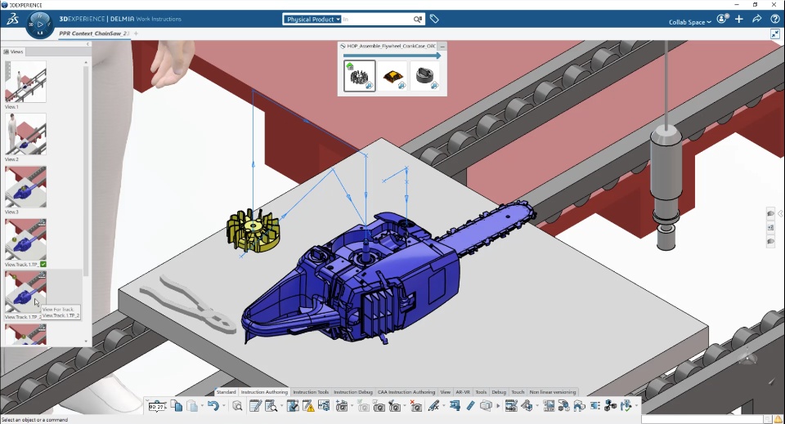
Task: Switch to CAA Instruction Authoring tab
Action: click(x=406, y=392)
